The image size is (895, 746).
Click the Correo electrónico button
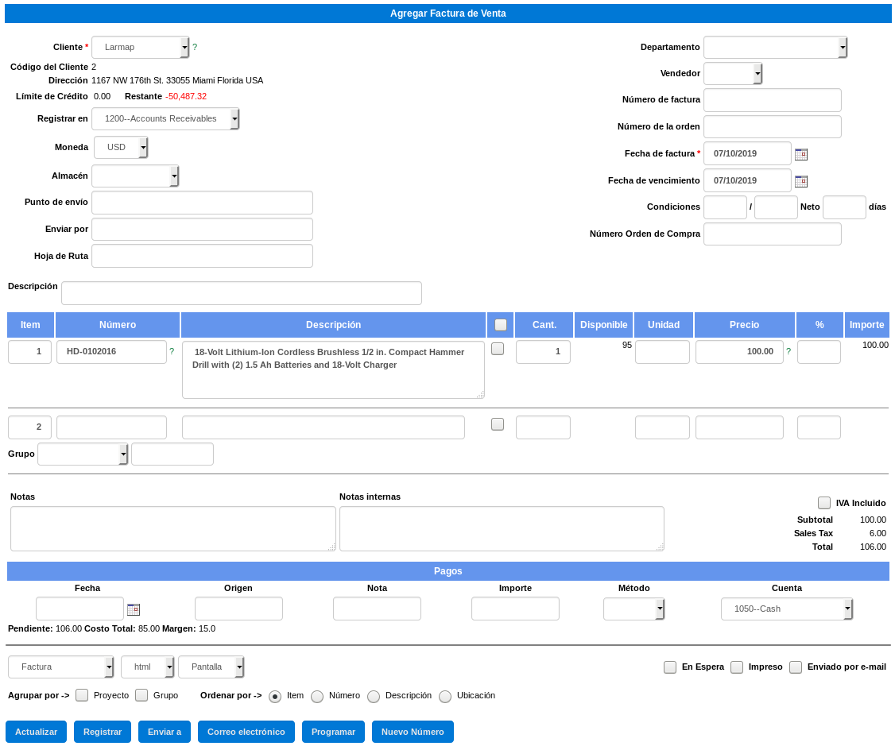click(246, 732)
